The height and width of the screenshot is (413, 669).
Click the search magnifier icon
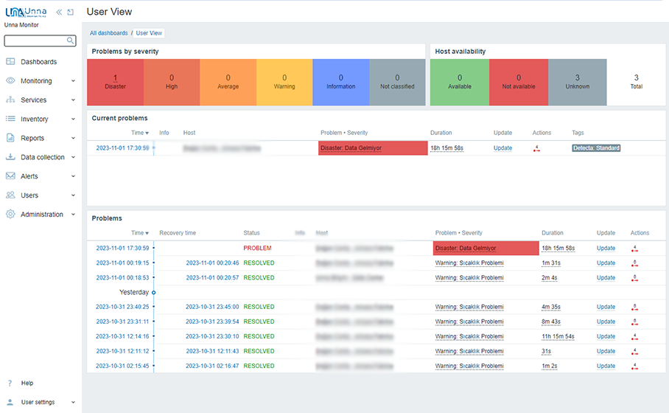click(71, 41)
